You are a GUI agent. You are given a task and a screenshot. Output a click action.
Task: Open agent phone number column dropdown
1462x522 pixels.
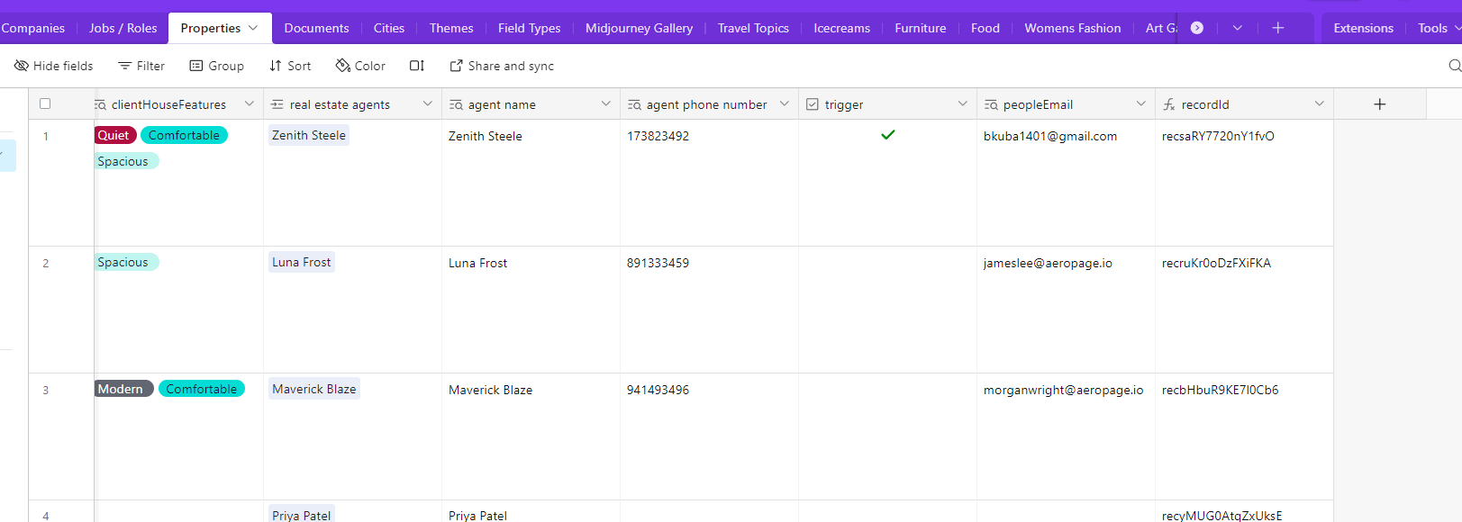pyautogui.click(x=785, y=104)
